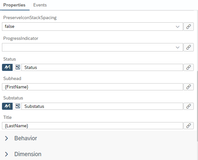Click binding link icon for ProgressIndicator

click(x=189, y=47)
